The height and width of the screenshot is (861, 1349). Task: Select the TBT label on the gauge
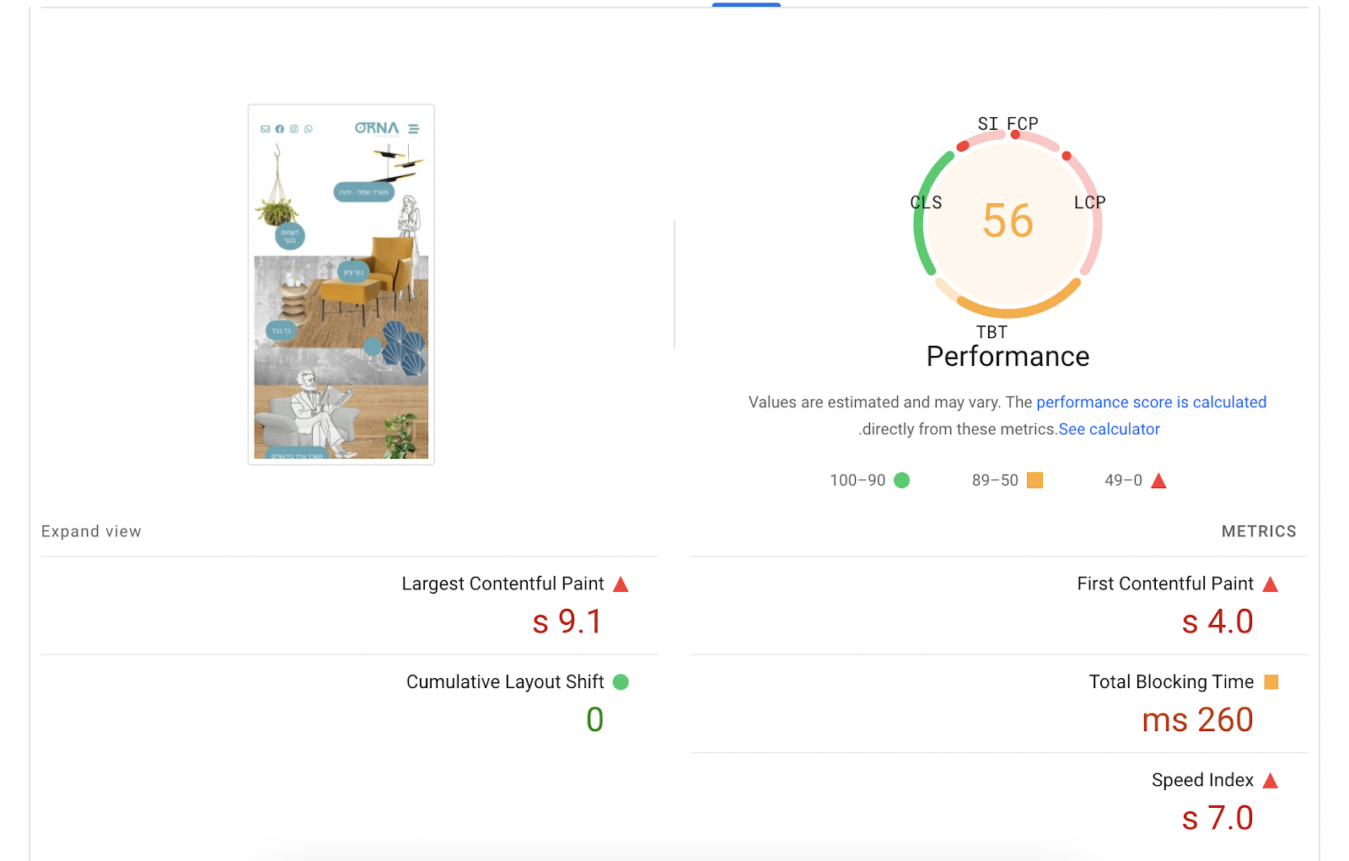coord(992,332)
